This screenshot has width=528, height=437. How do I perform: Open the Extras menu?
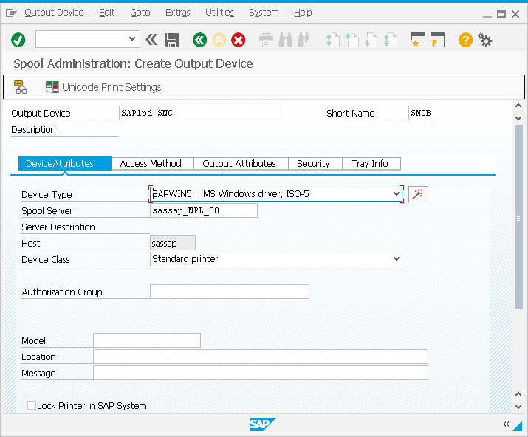(178, 13)
